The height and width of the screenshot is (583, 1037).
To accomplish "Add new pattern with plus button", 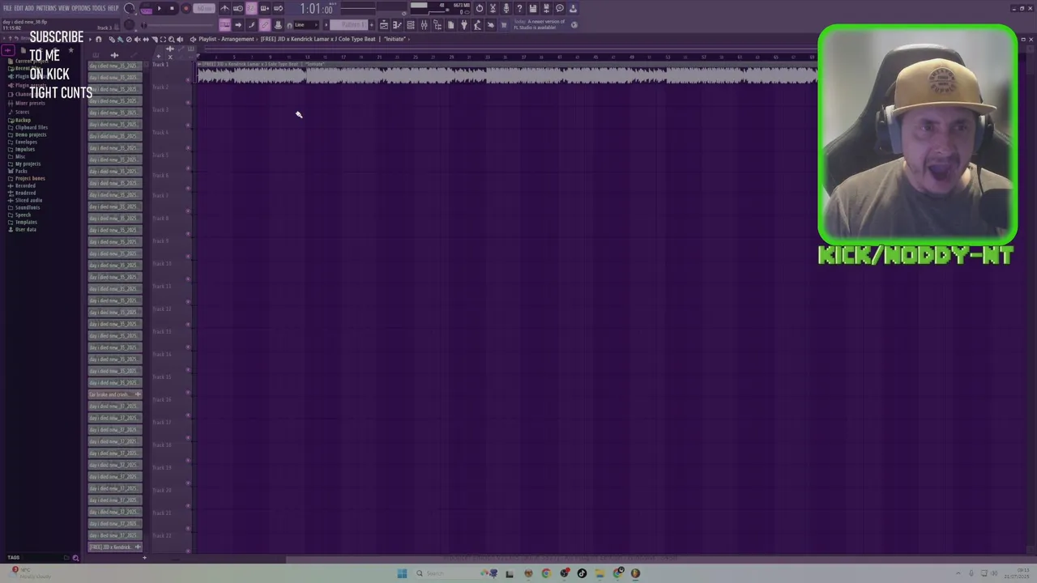I will click(x=372, y=24).
